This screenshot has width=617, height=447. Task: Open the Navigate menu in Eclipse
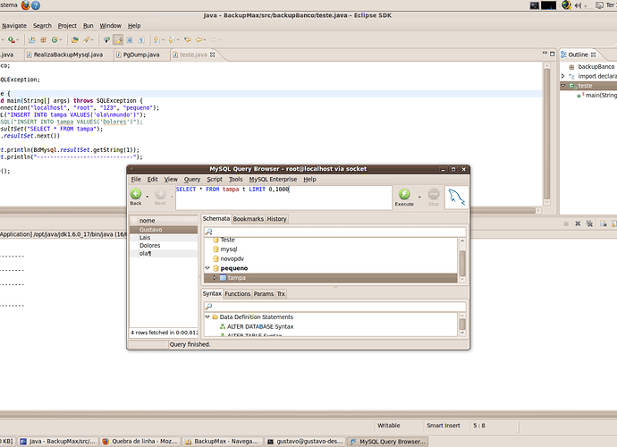14,26
